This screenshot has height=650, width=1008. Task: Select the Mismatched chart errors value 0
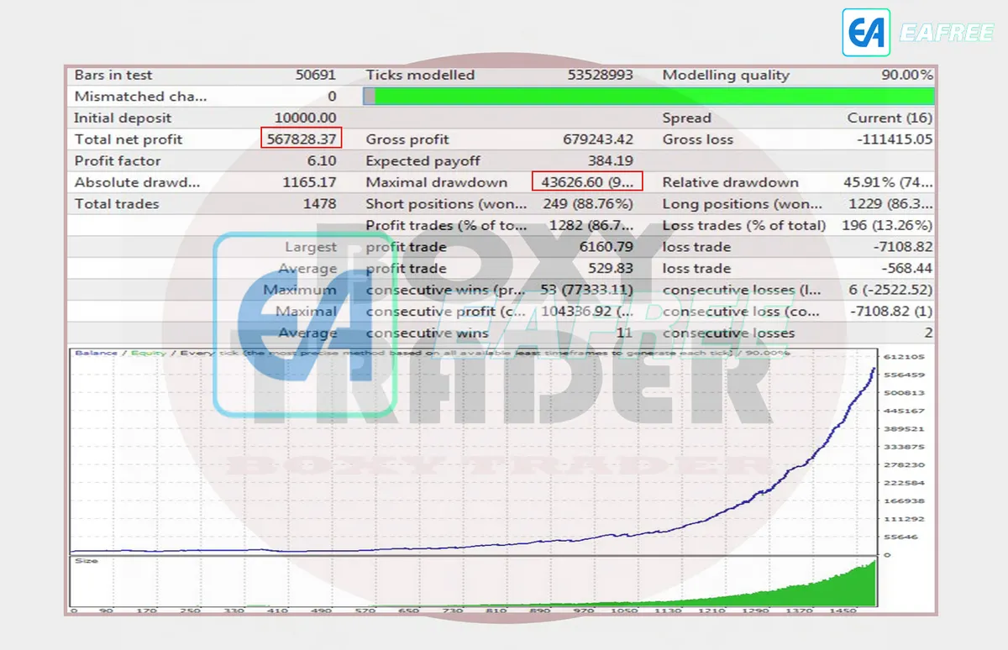(x=332, y=97)
